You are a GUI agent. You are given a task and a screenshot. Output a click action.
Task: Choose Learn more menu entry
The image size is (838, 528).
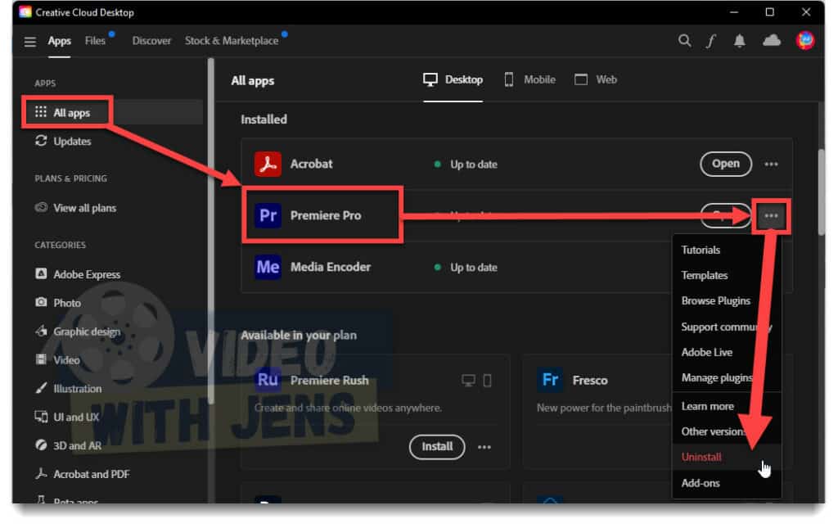[x=707, y=406]
